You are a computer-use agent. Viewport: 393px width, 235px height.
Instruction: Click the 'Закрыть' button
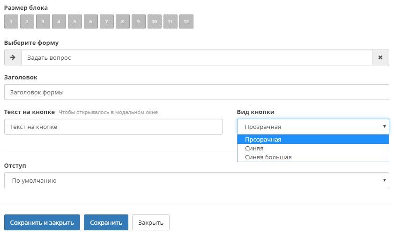tap(151, 223)
